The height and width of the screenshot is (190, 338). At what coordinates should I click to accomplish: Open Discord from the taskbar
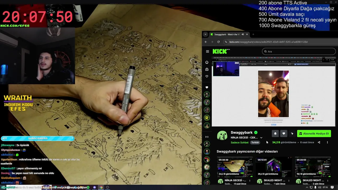[x=94, y=187]
